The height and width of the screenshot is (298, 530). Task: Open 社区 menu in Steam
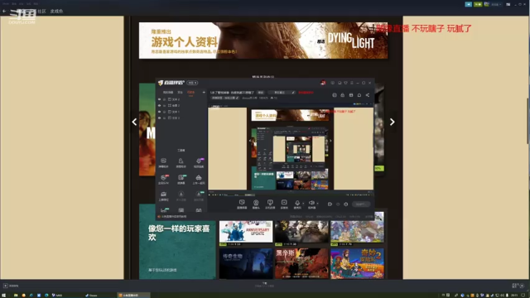tap(41, 11)
